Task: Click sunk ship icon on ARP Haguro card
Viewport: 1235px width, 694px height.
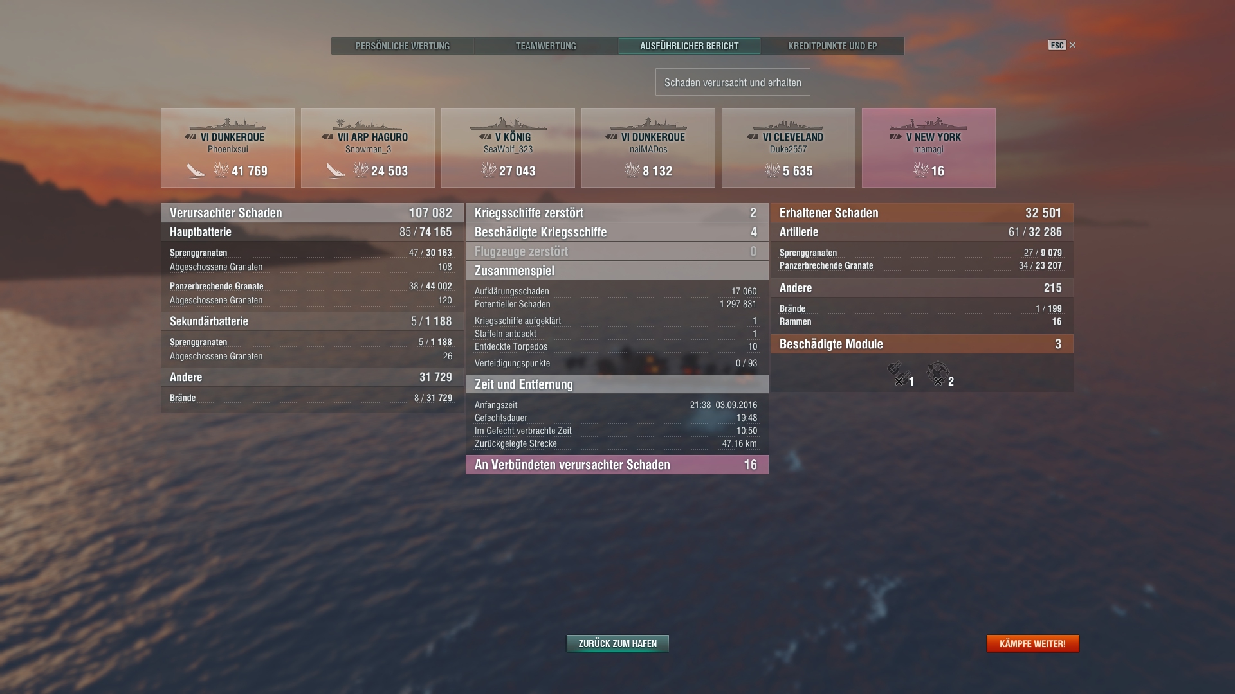Action: click(335, 170)
